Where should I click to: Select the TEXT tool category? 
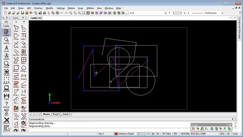[x=6, y=113]
